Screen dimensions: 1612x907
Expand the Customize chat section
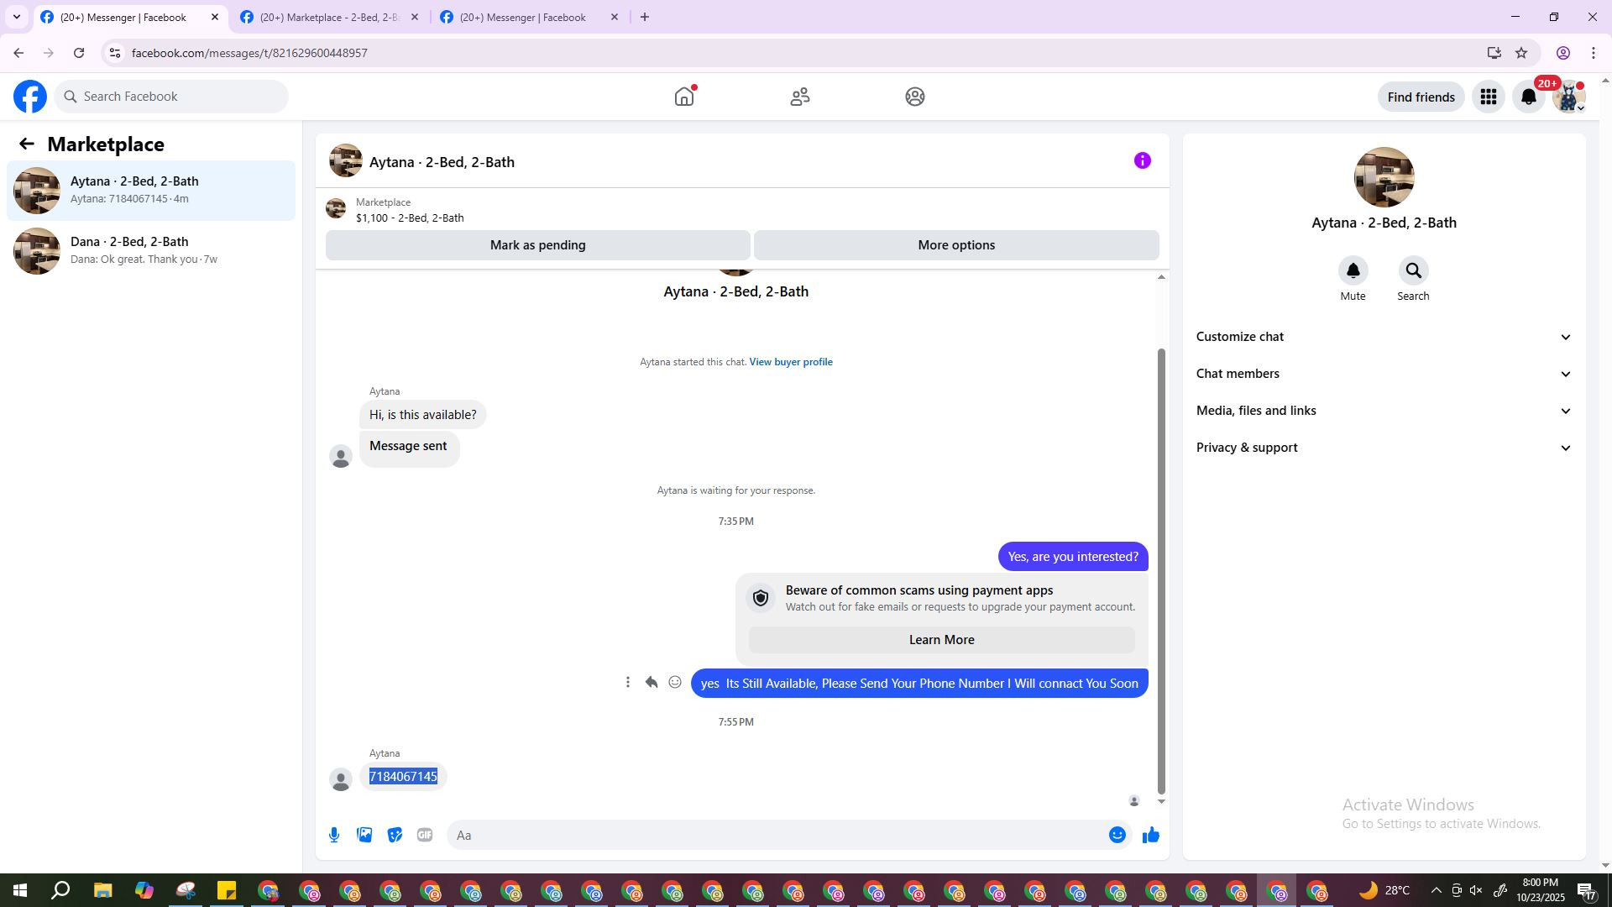(x=1383, y=337)
